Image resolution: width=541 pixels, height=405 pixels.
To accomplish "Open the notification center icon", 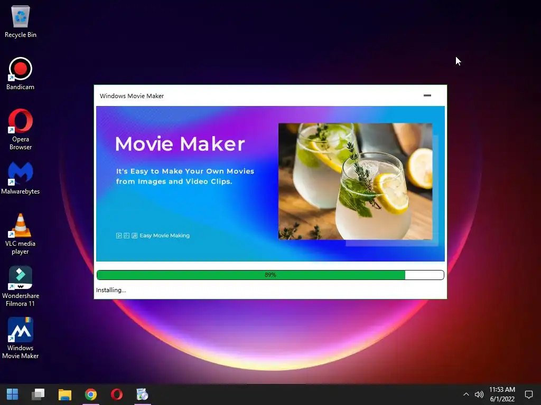I will (528, 394).
